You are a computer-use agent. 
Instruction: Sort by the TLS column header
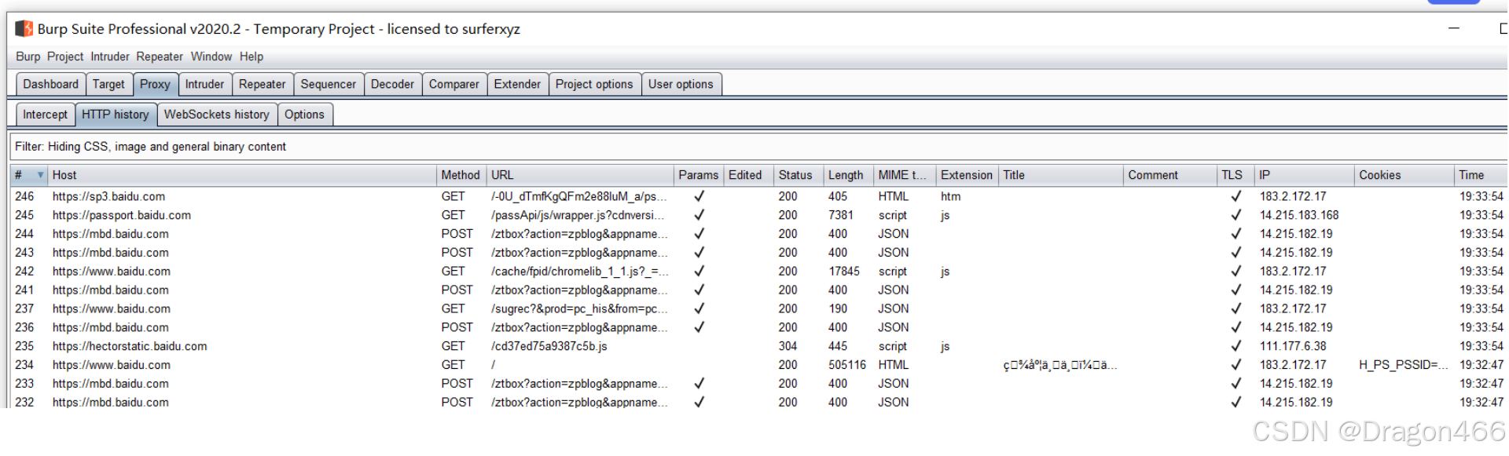point(1235,175)
